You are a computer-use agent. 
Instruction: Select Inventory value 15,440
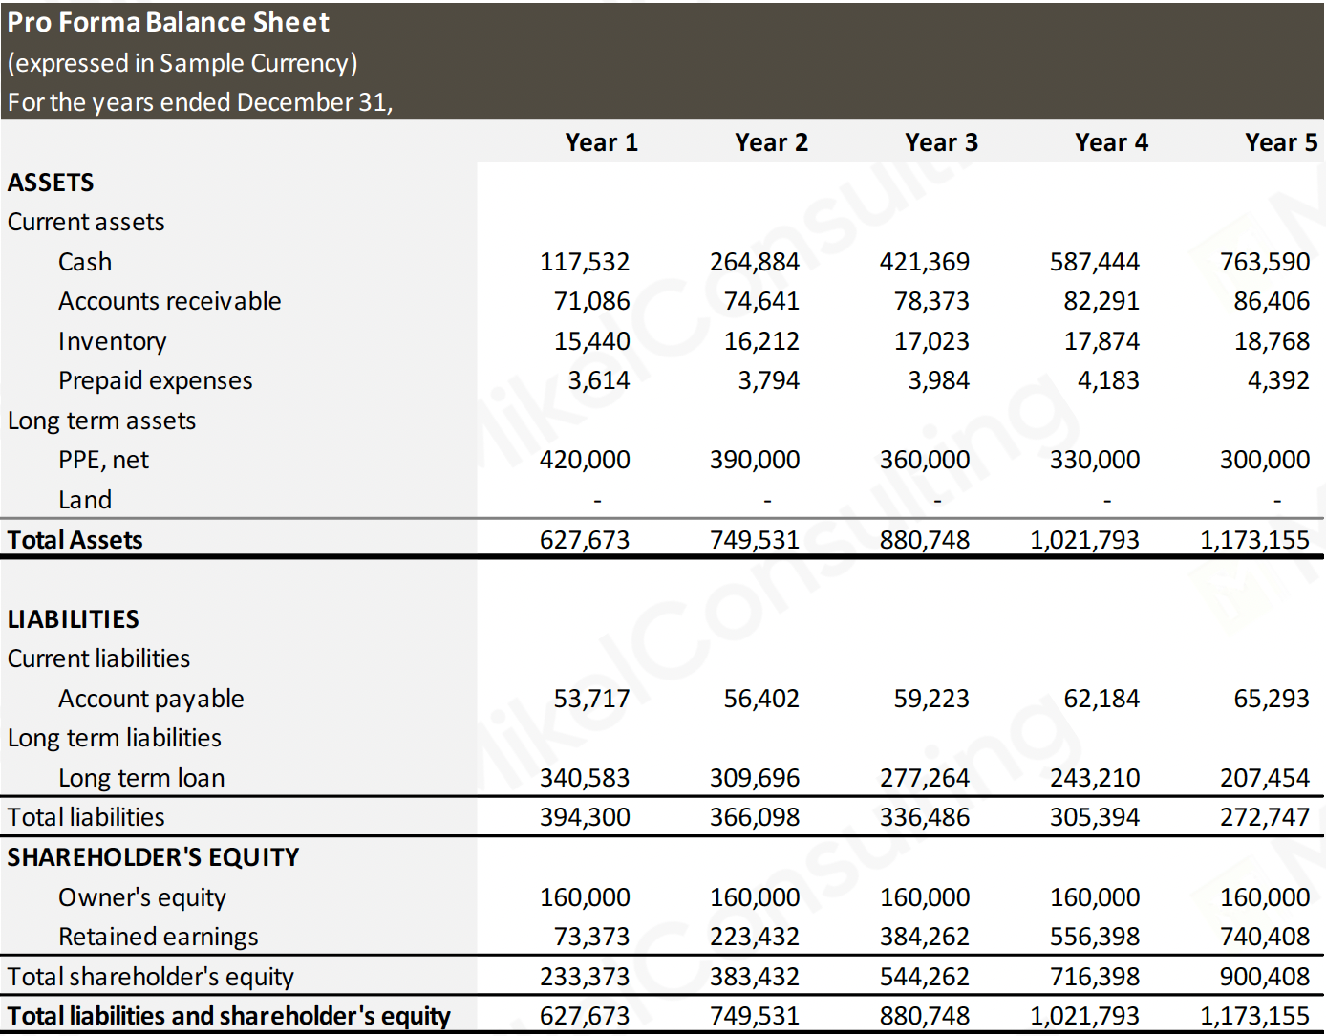click(x=592, y=341)
